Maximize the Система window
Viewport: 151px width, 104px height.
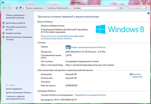point(141,2)
